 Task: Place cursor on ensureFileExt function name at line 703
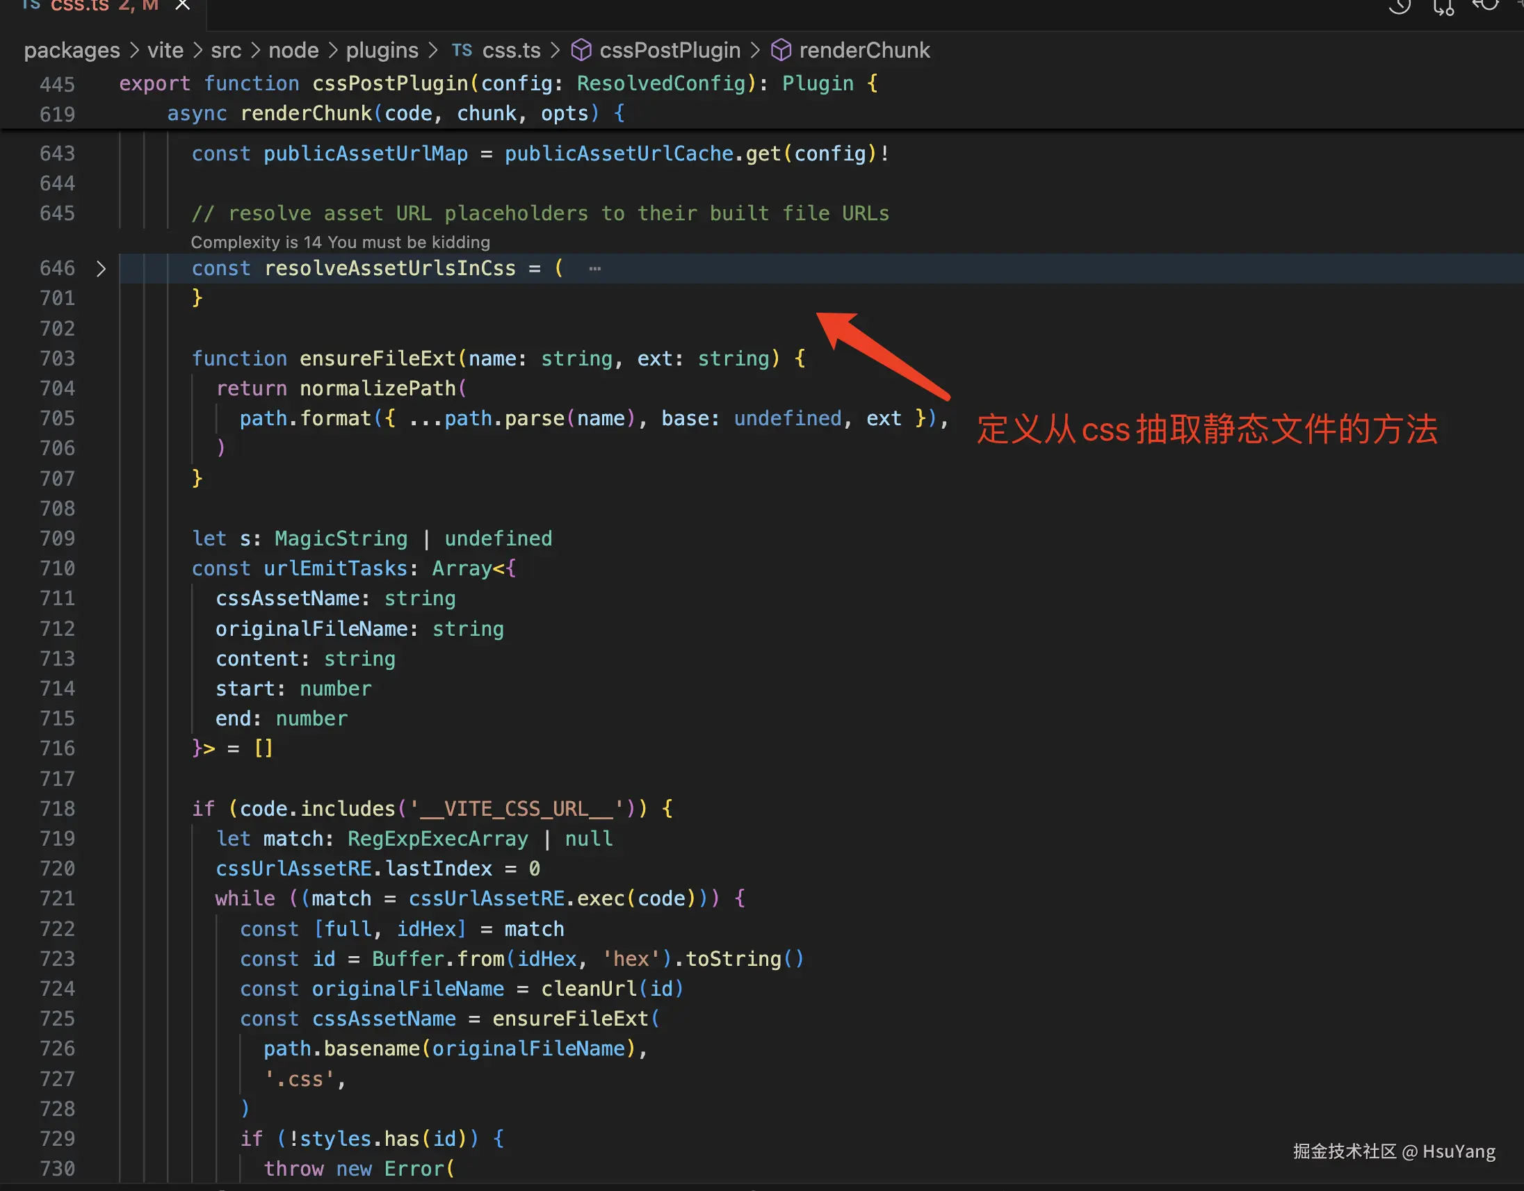[377, 359]
